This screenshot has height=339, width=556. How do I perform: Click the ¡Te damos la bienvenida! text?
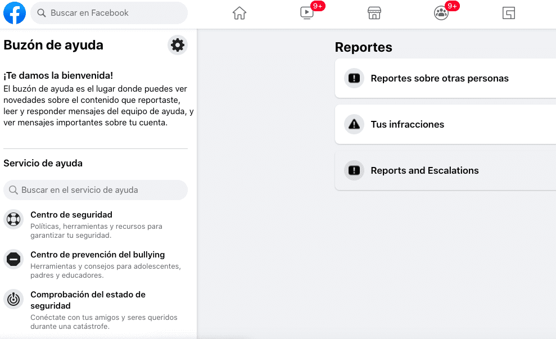point(58,75)
